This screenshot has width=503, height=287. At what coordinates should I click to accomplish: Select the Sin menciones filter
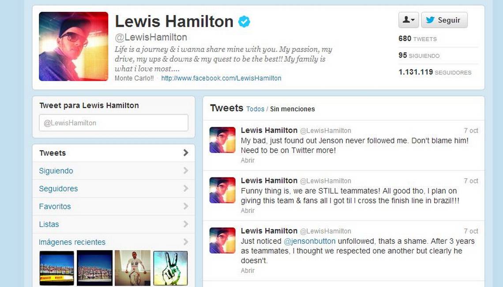(292, 109)
